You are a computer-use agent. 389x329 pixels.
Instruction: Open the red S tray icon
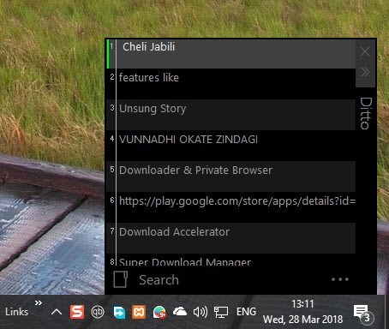pyautogui.click(x=77, y=312)
